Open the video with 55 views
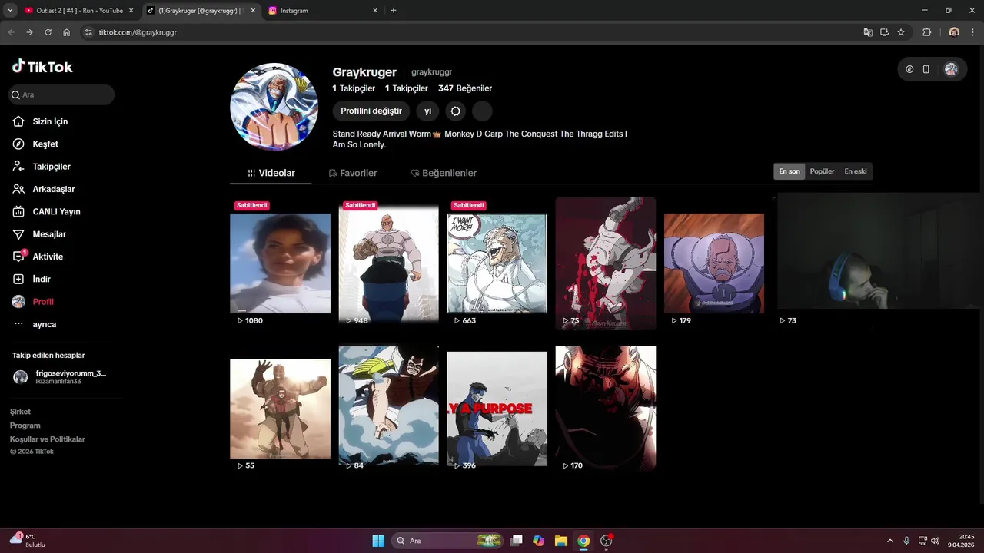 280,409
